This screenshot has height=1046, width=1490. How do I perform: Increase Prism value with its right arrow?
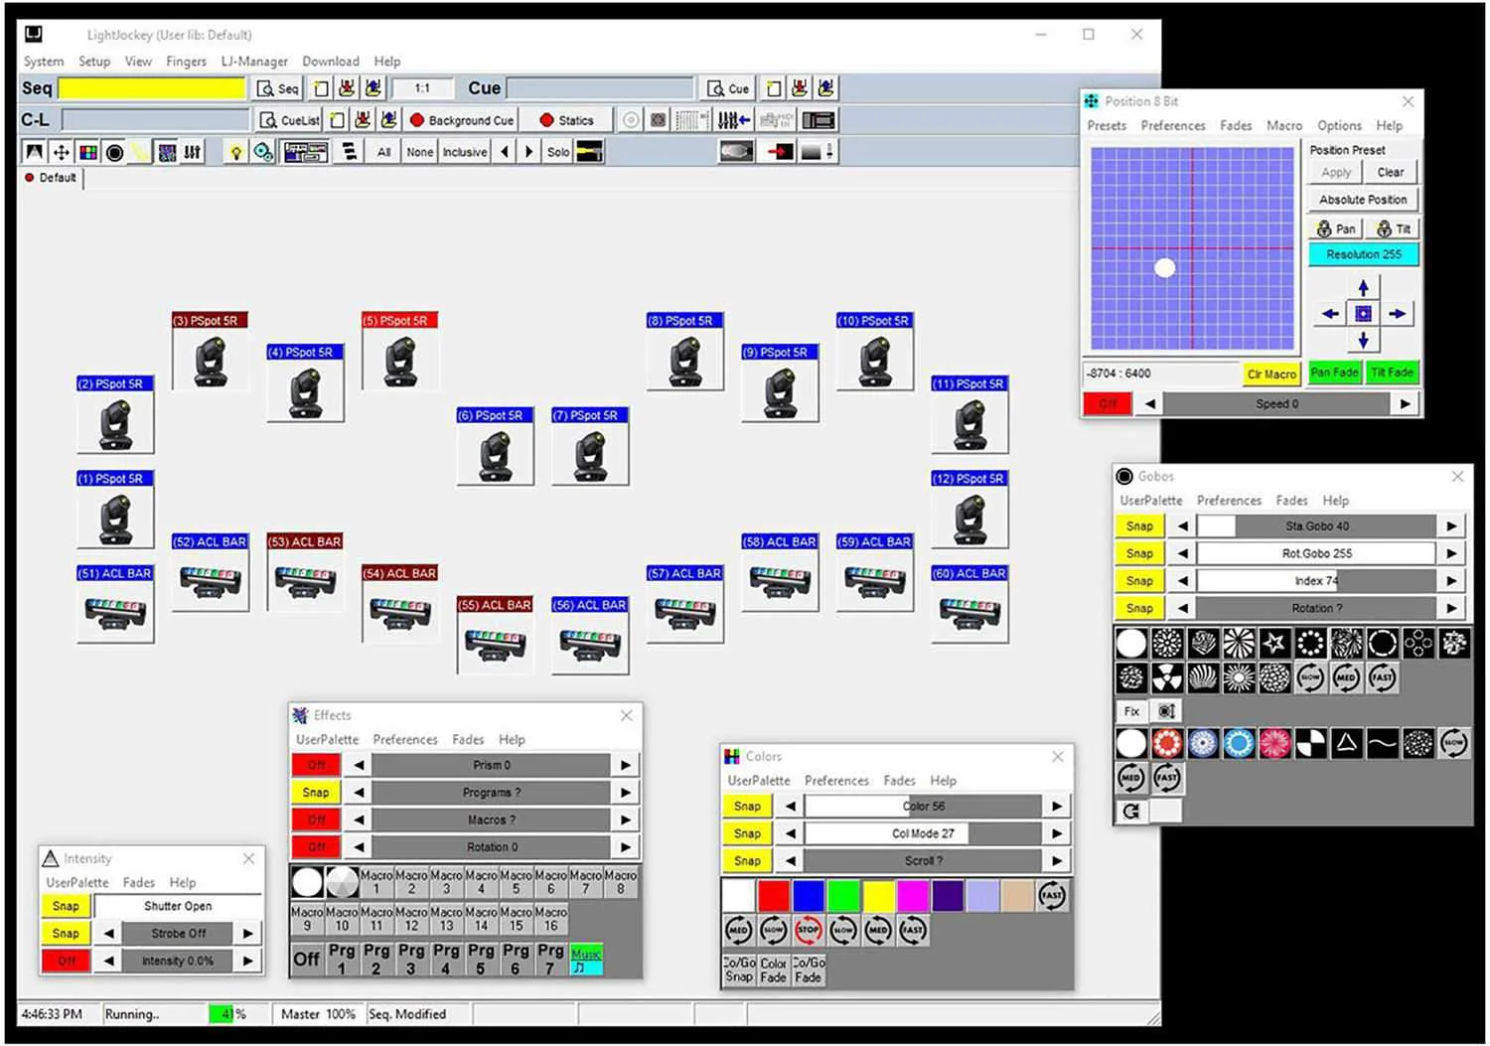pos(625,765)
